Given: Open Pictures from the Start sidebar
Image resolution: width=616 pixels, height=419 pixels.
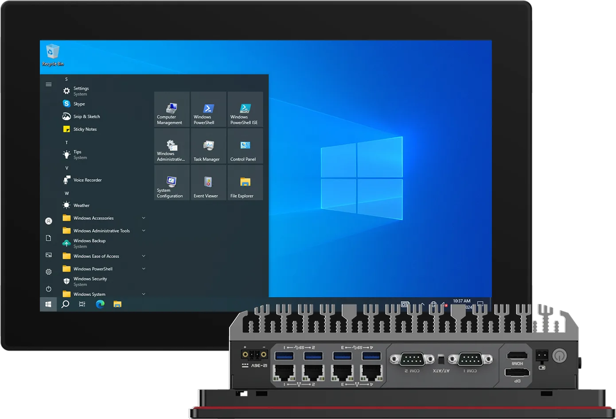Looking at the screenshot, I should click(49, 255).
